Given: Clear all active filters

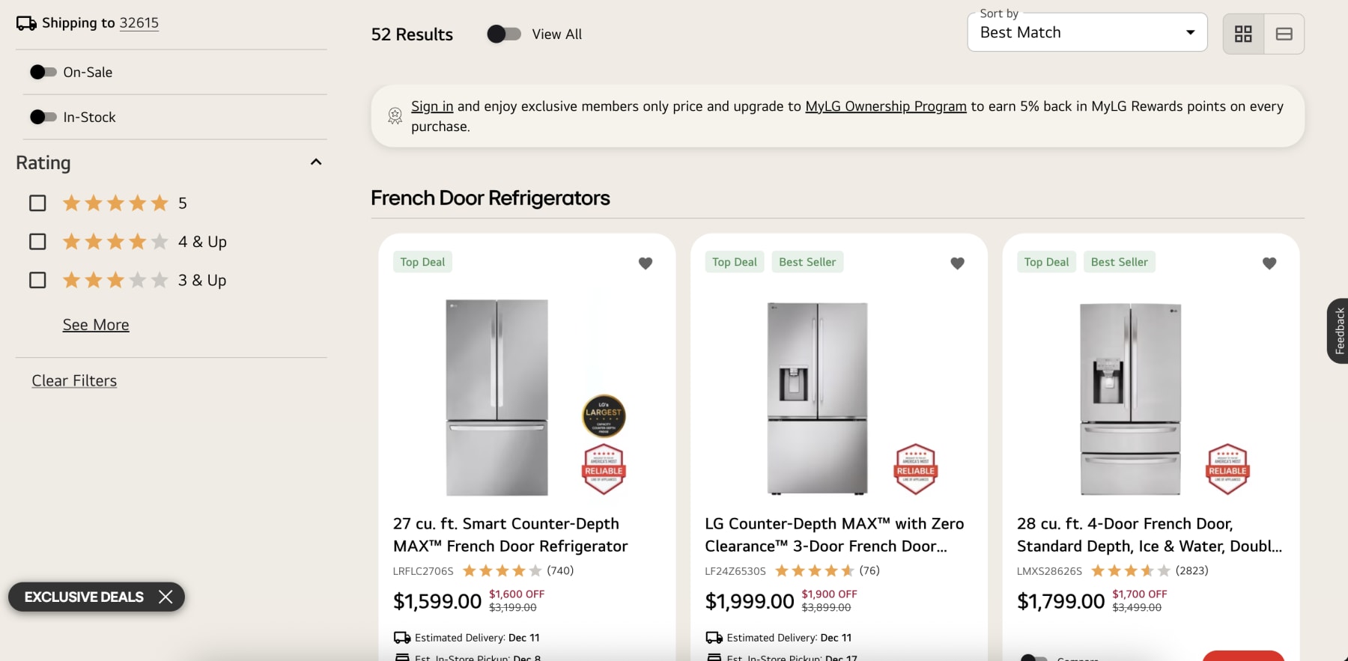Looking at the screenshot, I should point(74,380).
